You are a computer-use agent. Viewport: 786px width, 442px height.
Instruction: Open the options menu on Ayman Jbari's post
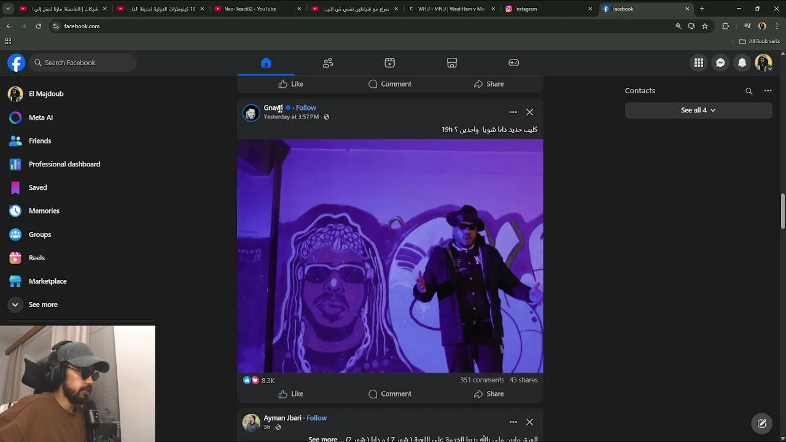tap(513, 422)
